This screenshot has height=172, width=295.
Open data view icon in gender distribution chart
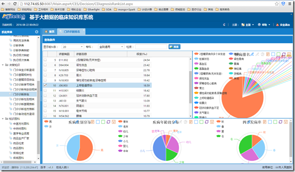(93, 122)
